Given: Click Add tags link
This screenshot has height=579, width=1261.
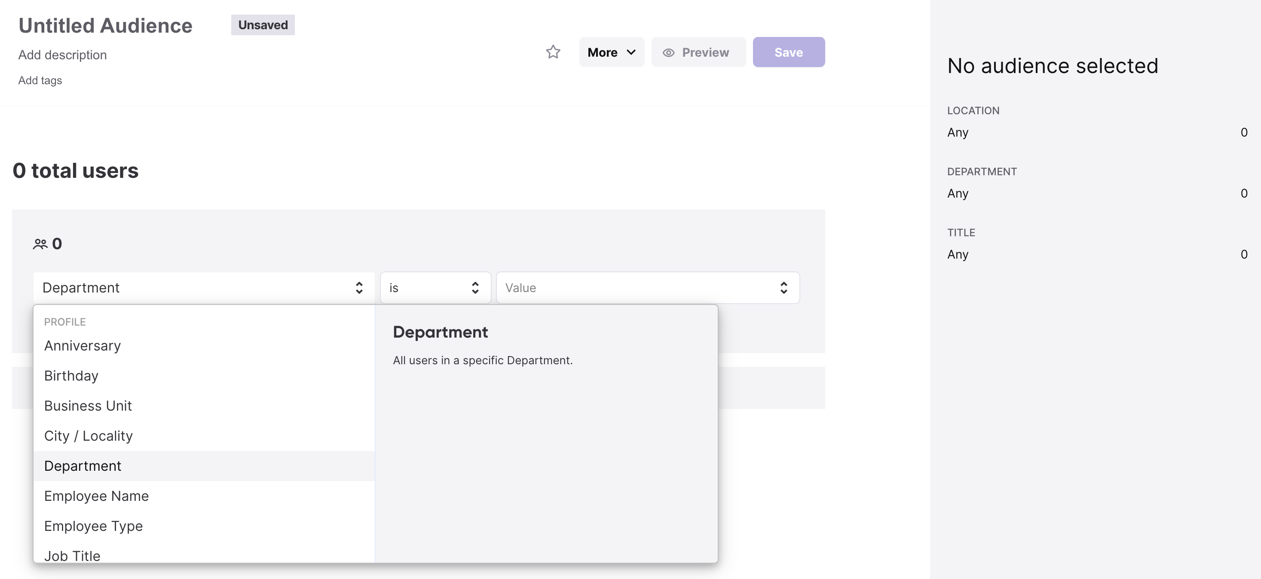Looking at the screenshot, I should (40, 80).
